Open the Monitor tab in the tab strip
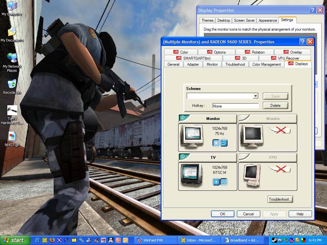The height and width of the screenshot is (245, 327). 212,64
